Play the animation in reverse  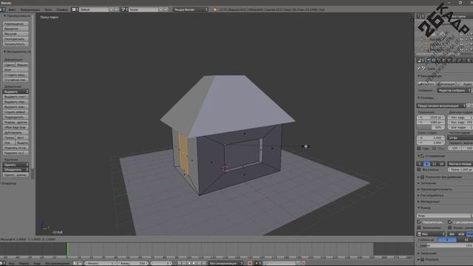(189, 263)
